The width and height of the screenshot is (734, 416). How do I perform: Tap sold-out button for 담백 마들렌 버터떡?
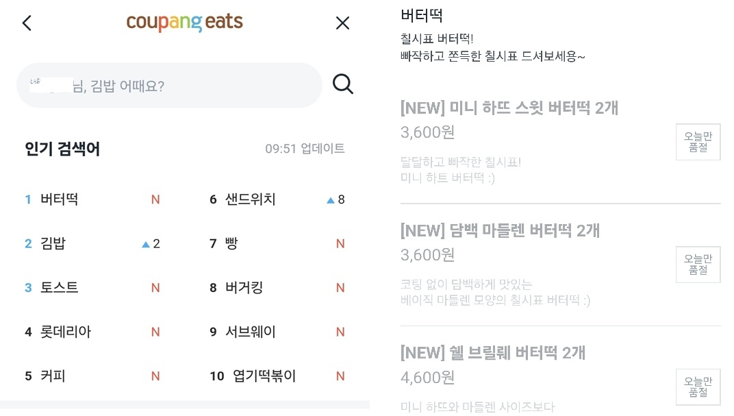click(698, 265)
